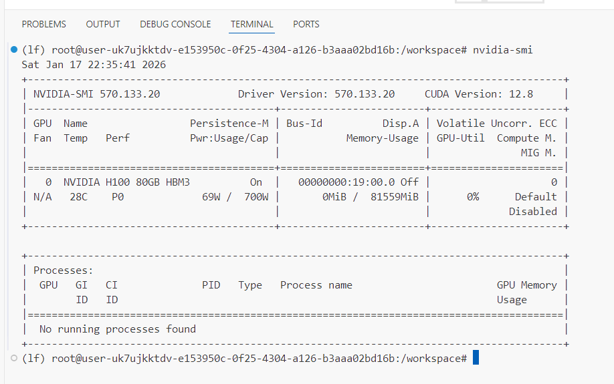Click the 'CUDA Version: 12.8' text
This screenshot has height=384, width=614.
tap(479, 94)
